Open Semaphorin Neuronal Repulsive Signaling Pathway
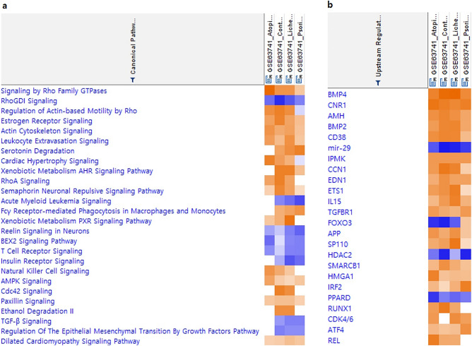This screenshot has height=346, width=472. click(82, 191)
